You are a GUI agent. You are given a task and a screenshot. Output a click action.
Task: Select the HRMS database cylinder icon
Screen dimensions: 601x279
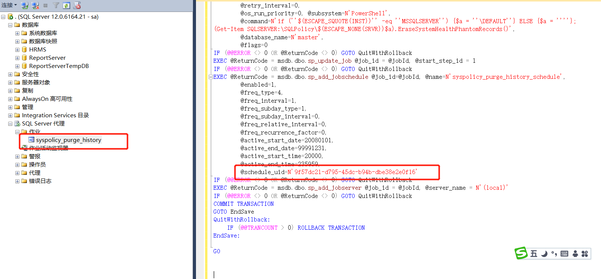24,49
